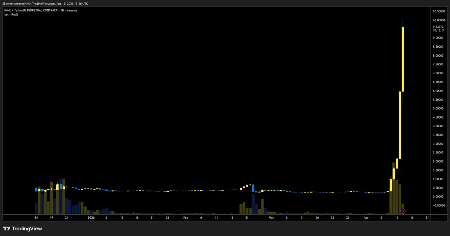Click the 10.50000 price axis label
450x236 pixels.
pos(439,11)
